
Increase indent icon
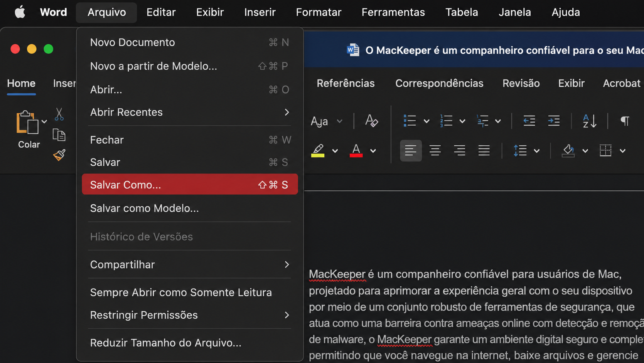[x=554, y=121]
